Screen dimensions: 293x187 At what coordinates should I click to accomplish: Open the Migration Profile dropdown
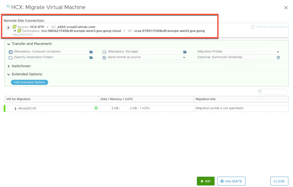[x=238, y=52]
